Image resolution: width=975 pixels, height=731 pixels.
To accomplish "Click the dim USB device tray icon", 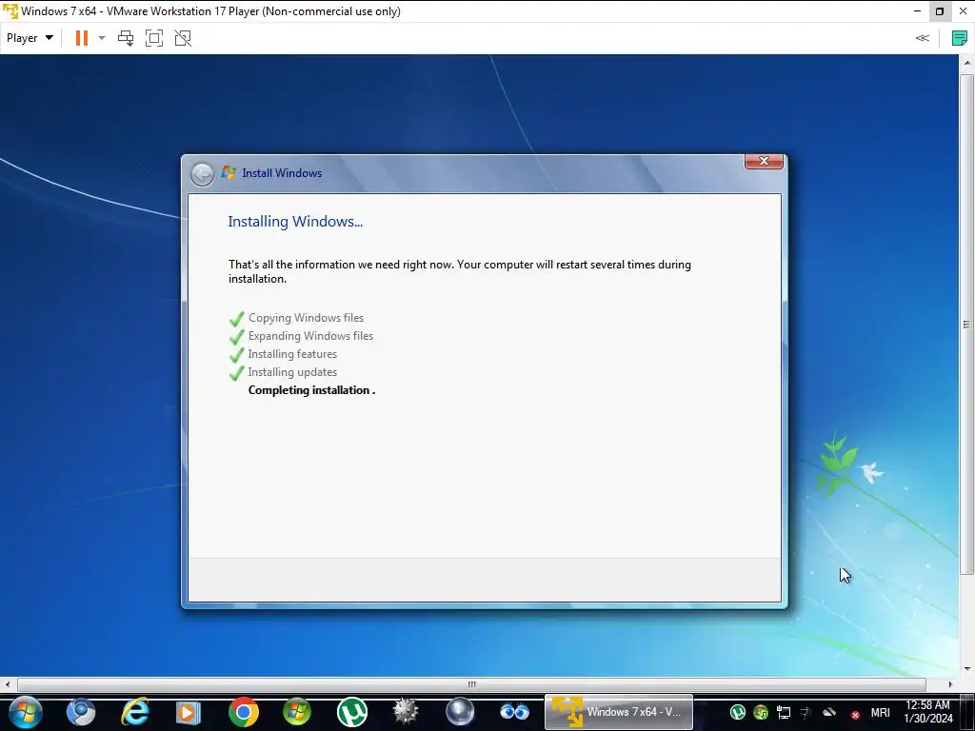I will 806,712.
